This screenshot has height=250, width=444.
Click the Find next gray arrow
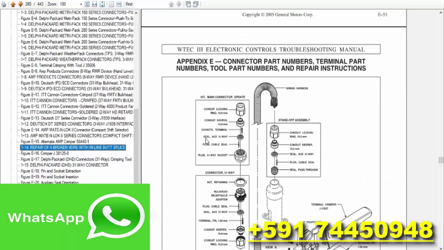(x=178, y=4)
